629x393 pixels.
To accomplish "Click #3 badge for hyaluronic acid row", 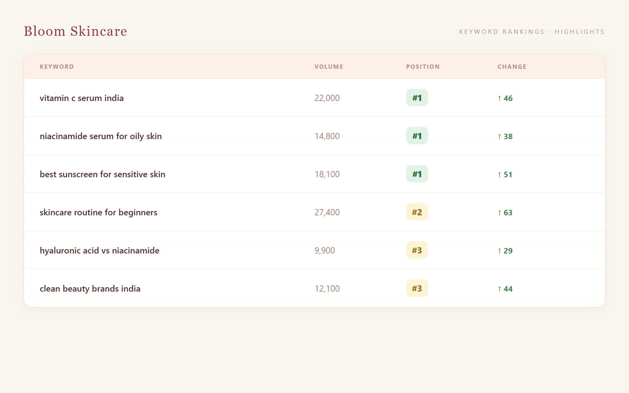I will tap(417, 250).
